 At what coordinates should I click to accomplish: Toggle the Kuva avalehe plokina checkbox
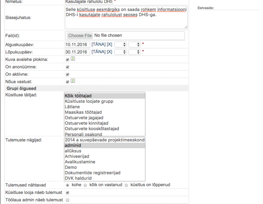point(68,60)
